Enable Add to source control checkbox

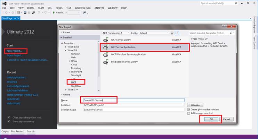point(189,113)
